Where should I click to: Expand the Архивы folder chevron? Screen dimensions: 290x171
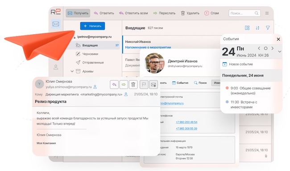(x=72, y=71)
